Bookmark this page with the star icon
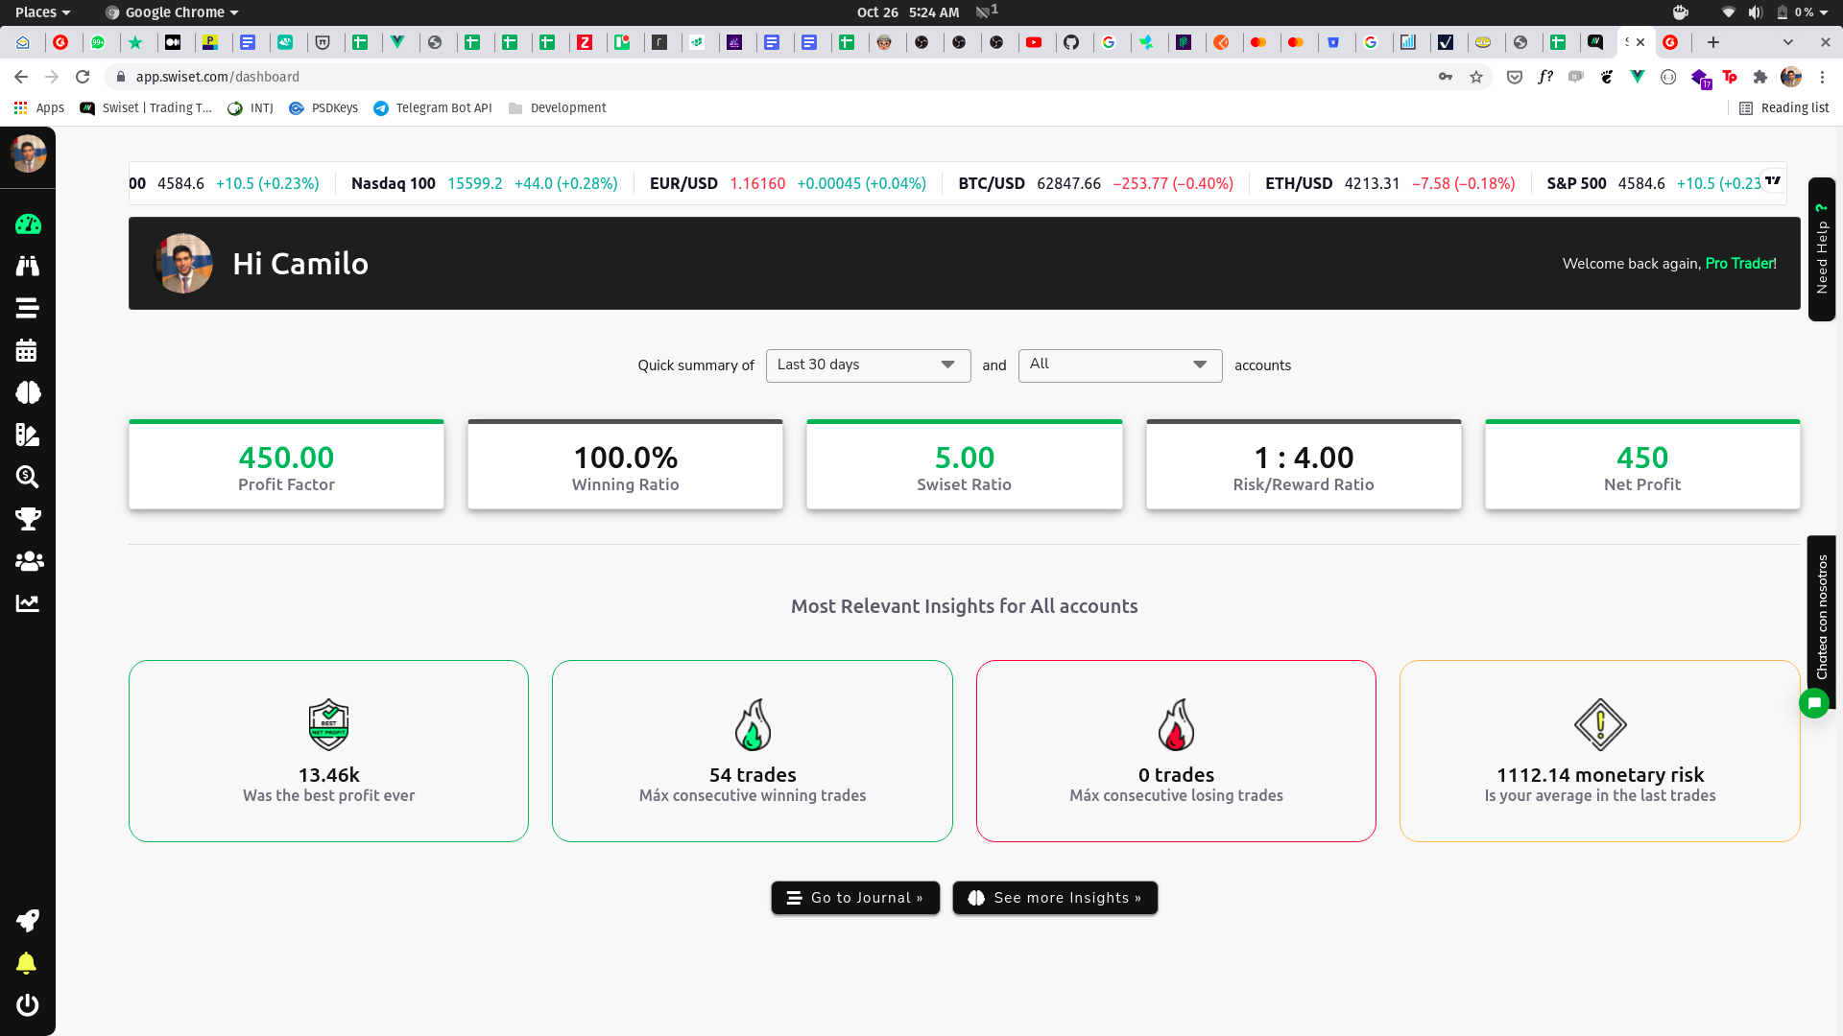The height and width of the screenshot is (1036, 1843). (1476, 77)
